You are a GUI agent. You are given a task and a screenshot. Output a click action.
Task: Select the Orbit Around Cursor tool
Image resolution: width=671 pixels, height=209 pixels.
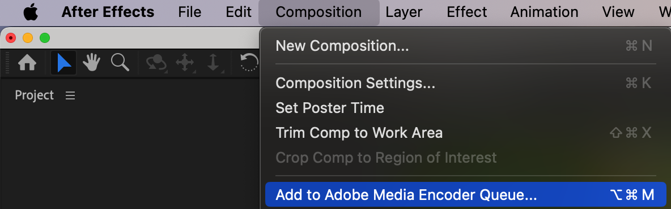[156, 63]
